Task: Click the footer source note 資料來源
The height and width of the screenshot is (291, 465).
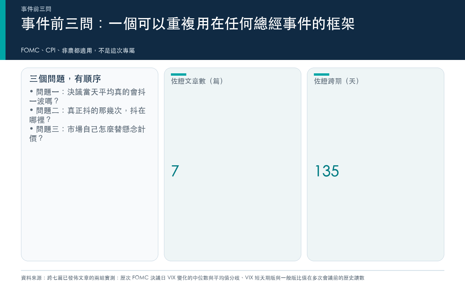Action: [192, 278]
